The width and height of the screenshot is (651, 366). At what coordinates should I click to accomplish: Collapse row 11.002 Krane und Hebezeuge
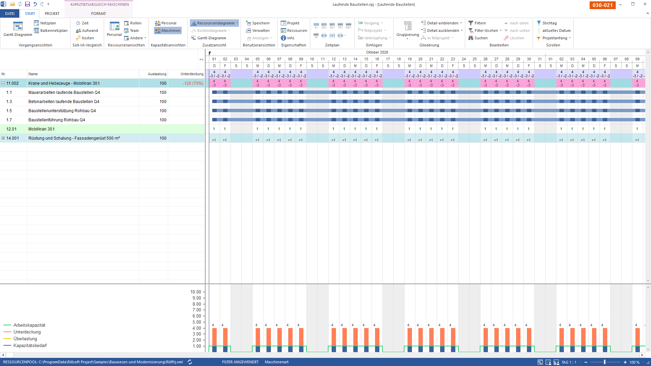tap(3, 83)
